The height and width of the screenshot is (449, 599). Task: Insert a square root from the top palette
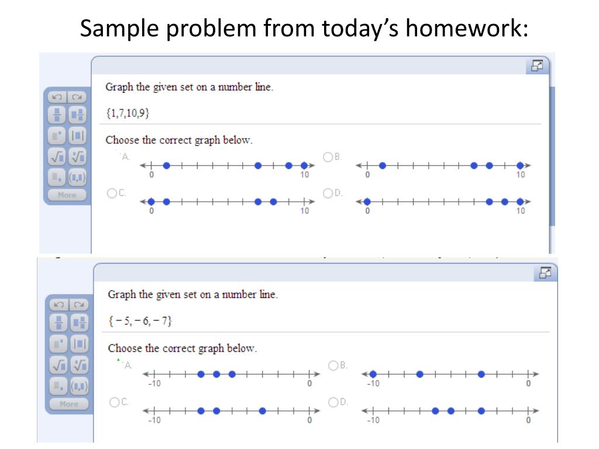tap(57, 157)
